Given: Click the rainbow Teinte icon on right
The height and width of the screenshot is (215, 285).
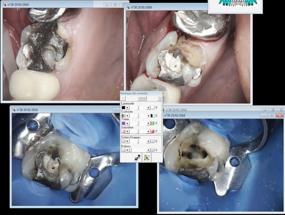Looking at the screenshot, I should click(x=152, y=123).
